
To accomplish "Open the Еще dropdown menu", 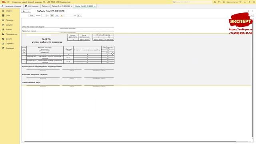I will tap(32, 16).
